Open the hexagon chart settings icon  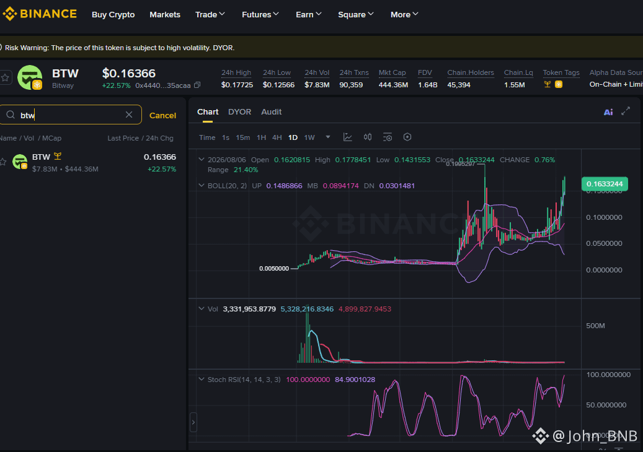407,137
